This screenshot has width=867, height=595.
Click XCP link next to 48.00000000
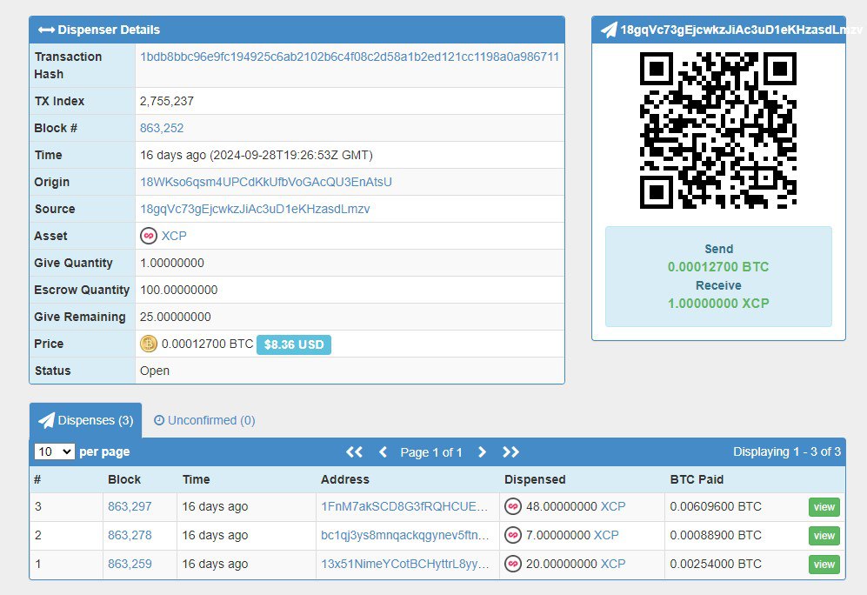pyautogui.click(x=613, y=506)
